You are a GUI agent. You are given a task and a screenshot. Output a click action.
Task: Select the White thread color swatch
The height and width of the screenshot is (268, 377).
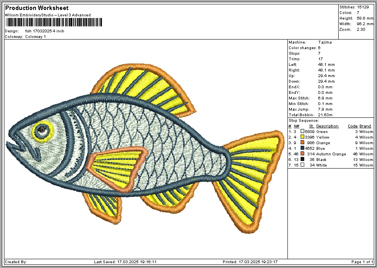302,165
